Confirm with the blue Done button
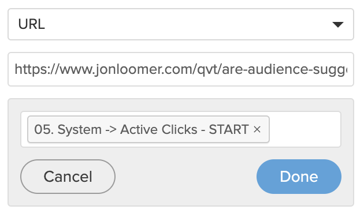Screen dimensions: 364x217 [x=299, y=177]
